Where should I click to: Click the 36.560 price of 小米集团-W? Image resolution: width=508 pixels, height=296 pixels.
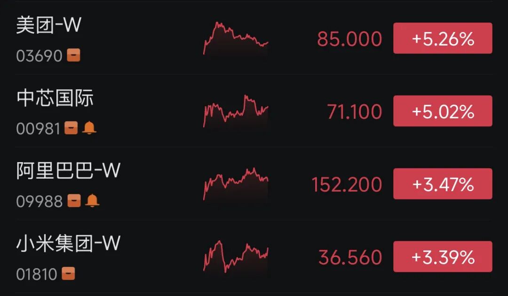(x=350, y=257)
